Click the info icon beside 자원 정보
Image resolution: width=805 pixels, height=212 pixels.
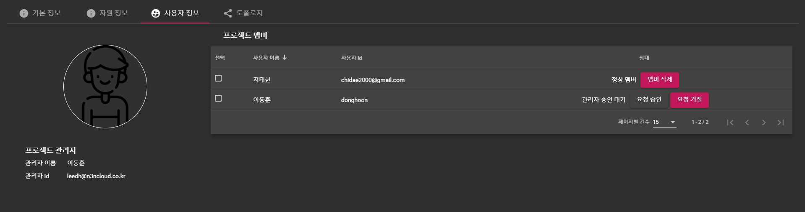tap(91, 13)
